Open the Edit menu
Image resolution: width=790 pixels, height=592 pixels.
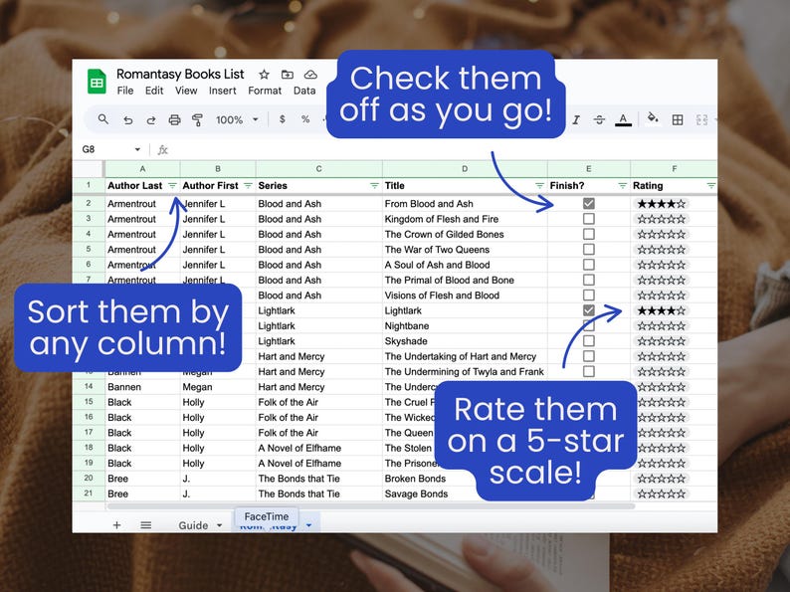click(x=154, y=91)
